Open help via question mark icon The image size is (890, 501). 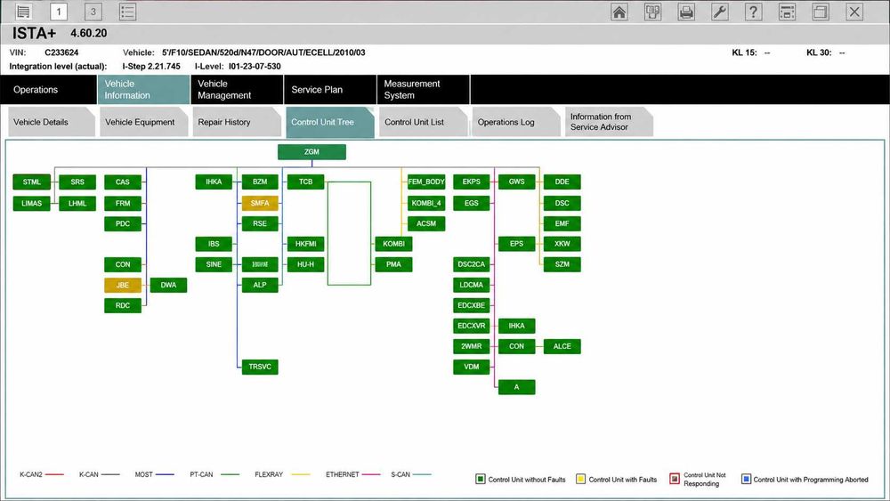pyautogui.click(x=753, y=12)
